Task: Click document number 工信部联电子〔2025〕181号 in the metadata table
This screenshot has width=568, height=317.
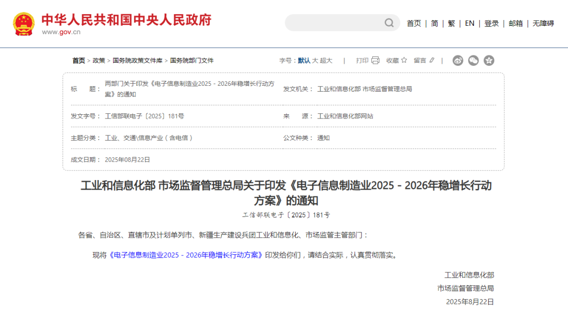Action: tap(145, 116)
